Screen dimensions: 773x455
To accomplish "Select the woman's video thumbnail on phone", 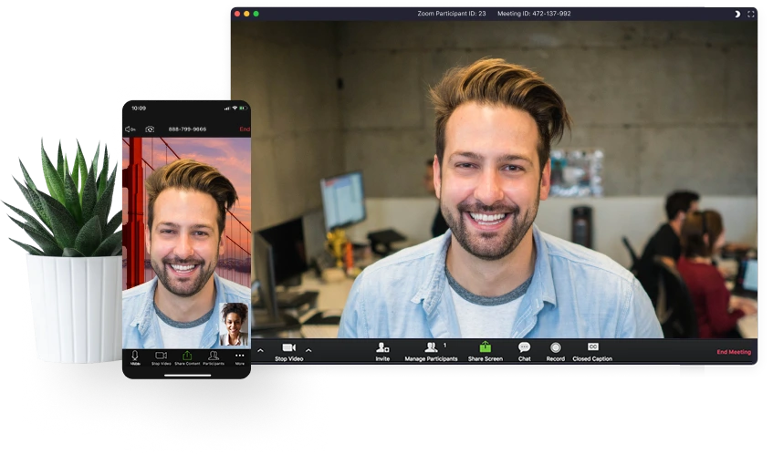I will [235, 325].
